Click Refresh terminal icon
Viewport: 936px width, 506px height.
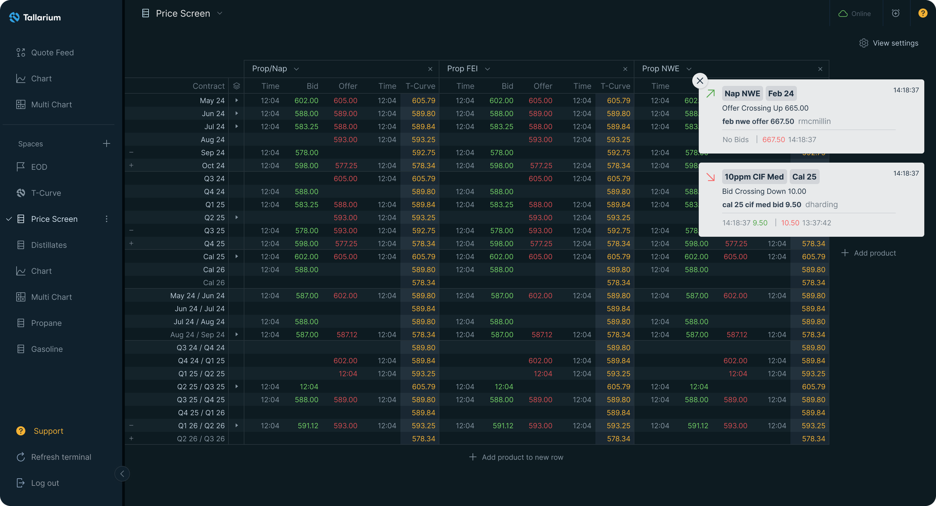pyautogui.click(x=21, y=457)
